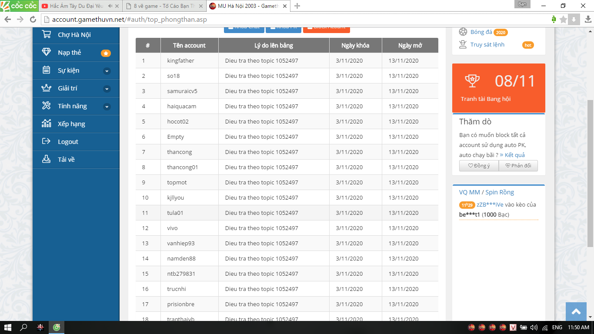Open the Truy sát lệnh link
The width and height of the screenshot is (594, 334).
click(487, 44)
